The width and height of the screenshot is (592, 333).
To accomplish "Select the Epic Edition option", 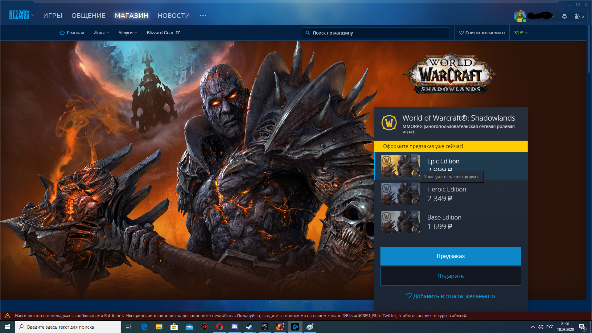I will tap(451, 166).
